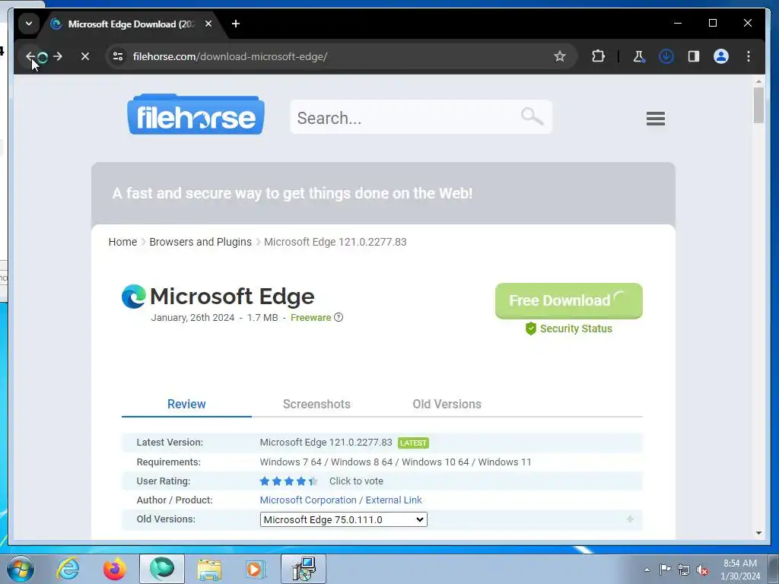Click the Freeware license link
This screenshot has height=584, width=779.
311,318
